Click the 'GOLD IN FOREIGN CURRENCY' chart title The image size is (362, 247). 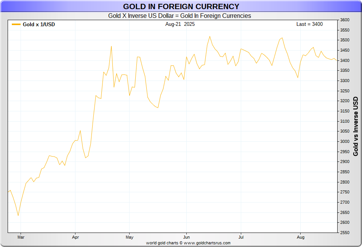181,6
